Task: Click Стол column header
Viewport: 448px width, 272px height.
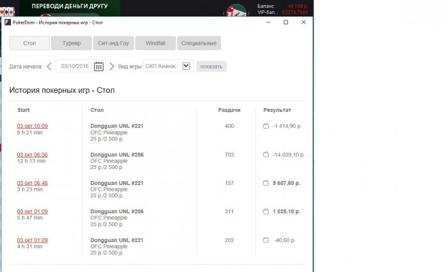Action: tap(97, 110)
